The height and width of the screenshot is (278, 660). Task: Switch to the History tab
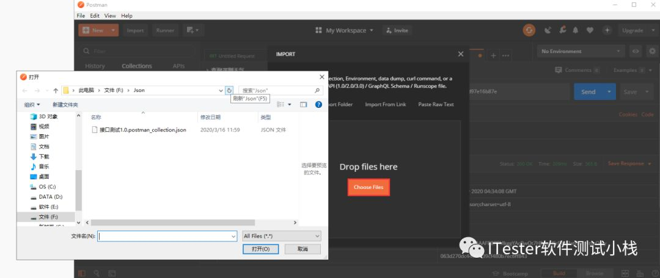click(x=95, y=66)
